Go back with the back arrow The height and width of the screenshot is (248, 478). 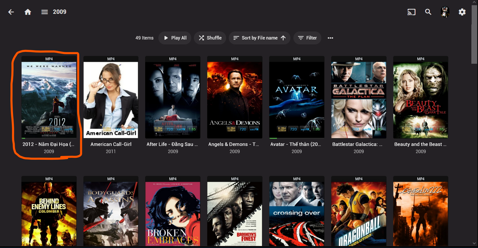11,12
